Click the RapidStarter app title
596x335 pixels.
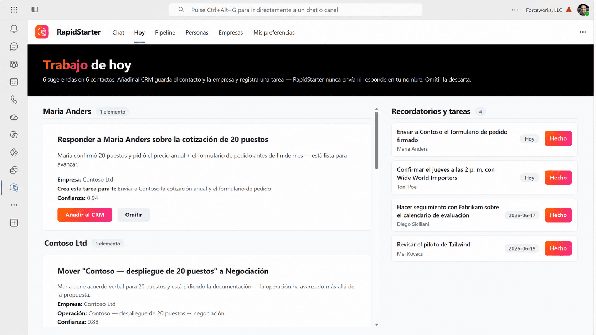click(x=79, y=32)
